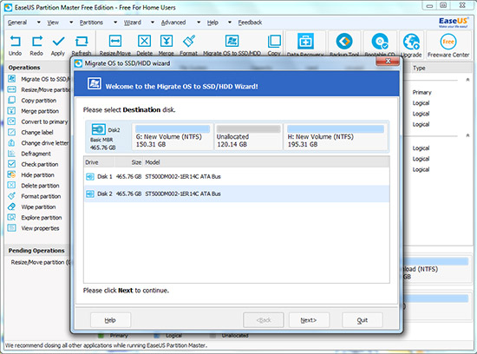Expand dropdown arrow next to Help
Viewport: 477px width, 354px height.
tap(230, 23)
